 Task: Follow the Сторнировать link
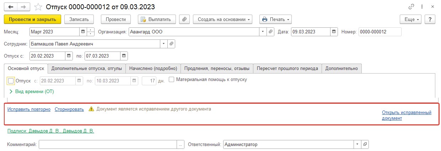[x=69, y=109]
